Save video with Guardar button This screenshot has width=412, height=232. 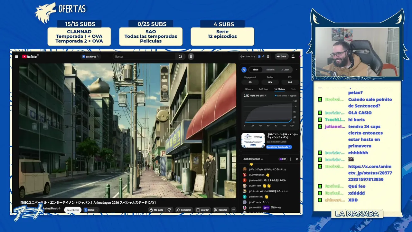pos(202,210)
